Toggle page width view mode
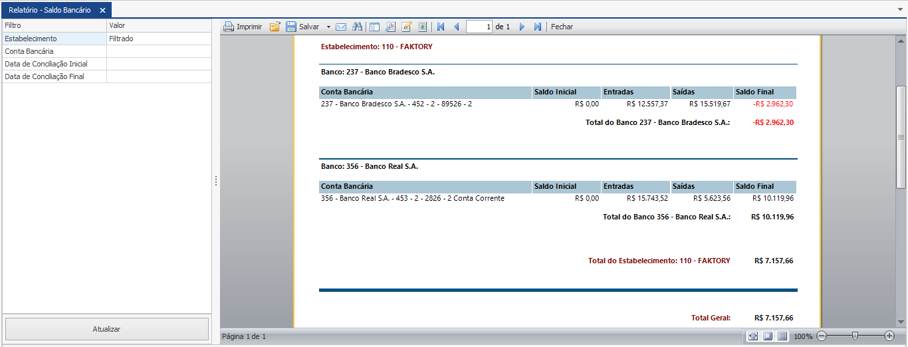908x347 pixels. 753,336
